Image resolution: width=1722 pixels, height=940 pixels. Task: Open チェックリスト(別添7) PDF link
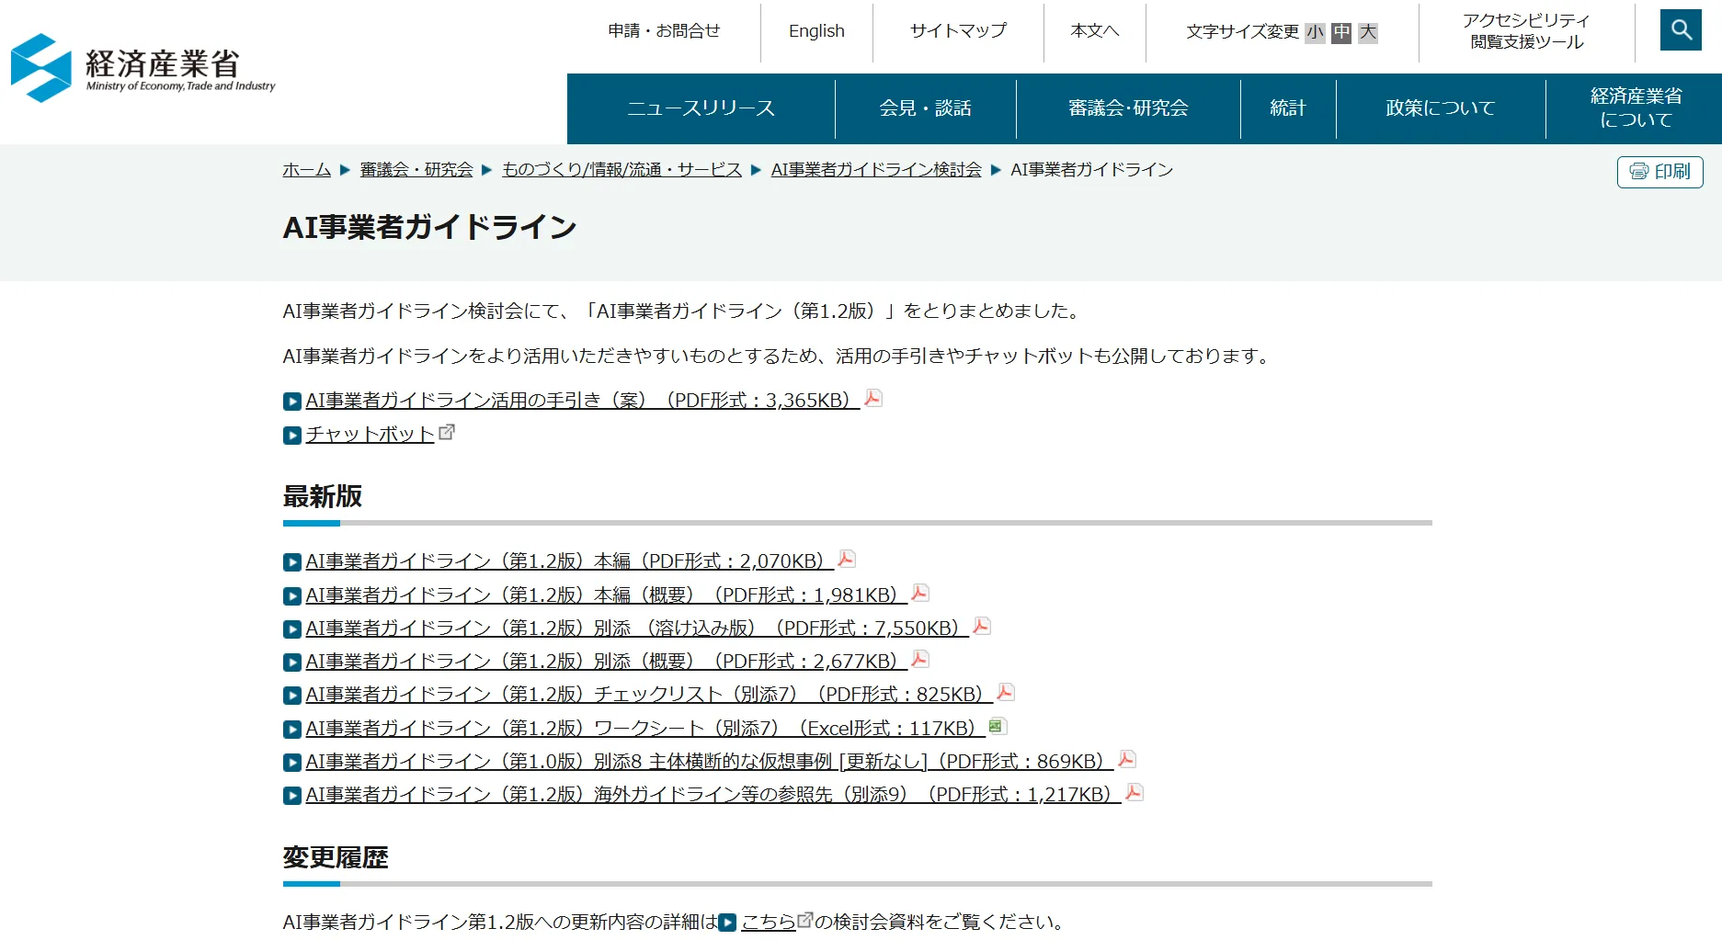click(x=649, y=695)
